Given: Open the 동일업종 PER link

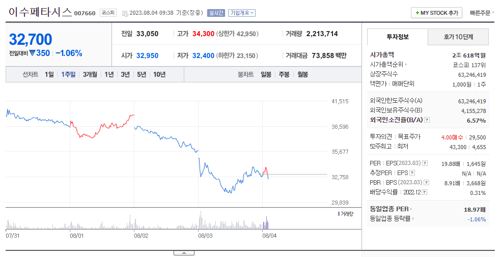Looking at the screenshot, I should 389,209.
